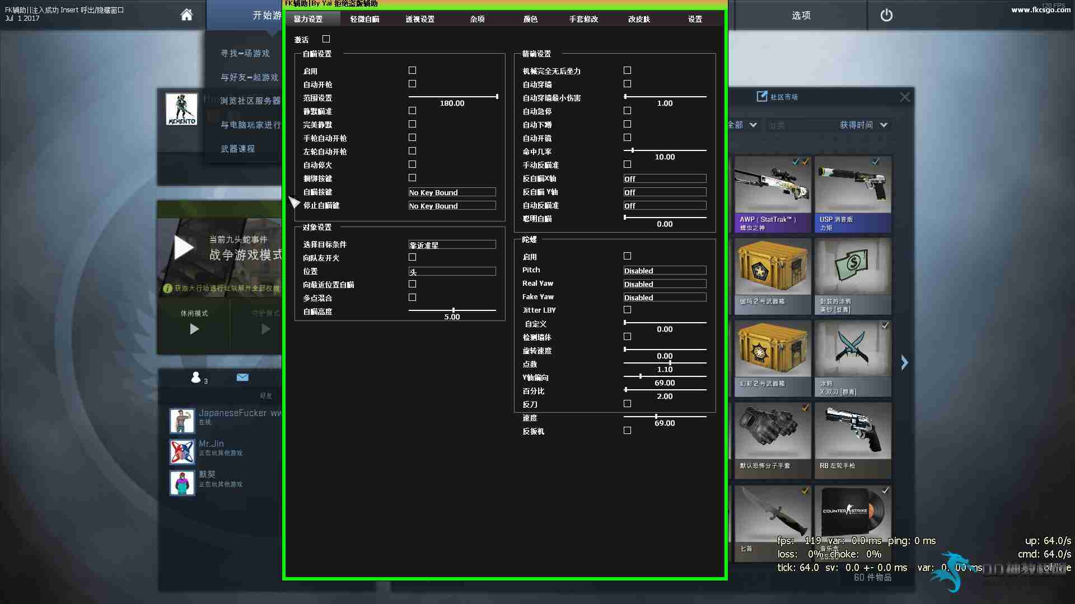Select the X 双刀 graffiti item
The height and width of the screenshot is (604, 1075).
click(853, 358)
